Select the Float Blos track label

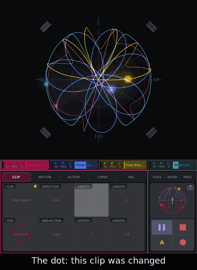click(135, 165)
